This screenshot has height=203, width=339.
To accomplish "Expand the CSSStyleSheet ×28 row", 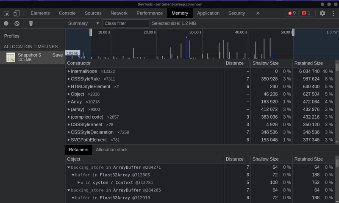I will [x=69, y=125].
